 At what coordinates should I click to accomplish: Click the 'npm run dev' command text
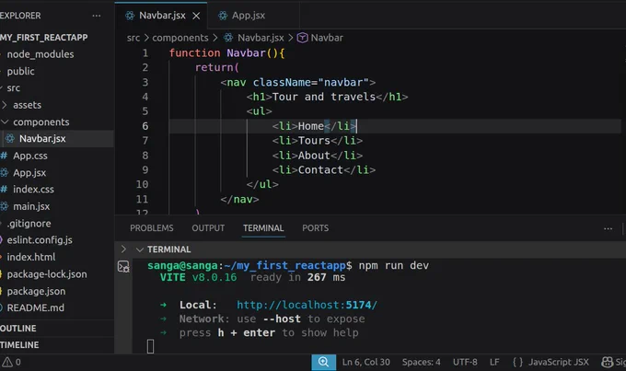pos(394,265)
